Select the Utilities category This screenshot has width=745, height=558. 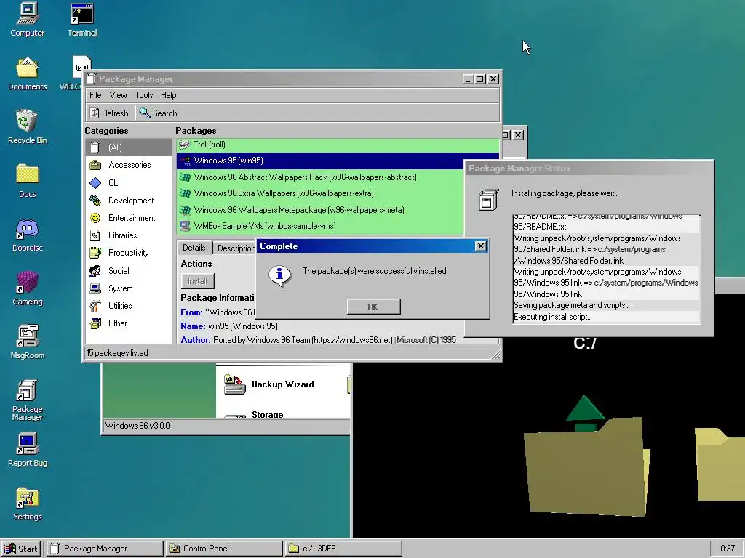(129, 306)
